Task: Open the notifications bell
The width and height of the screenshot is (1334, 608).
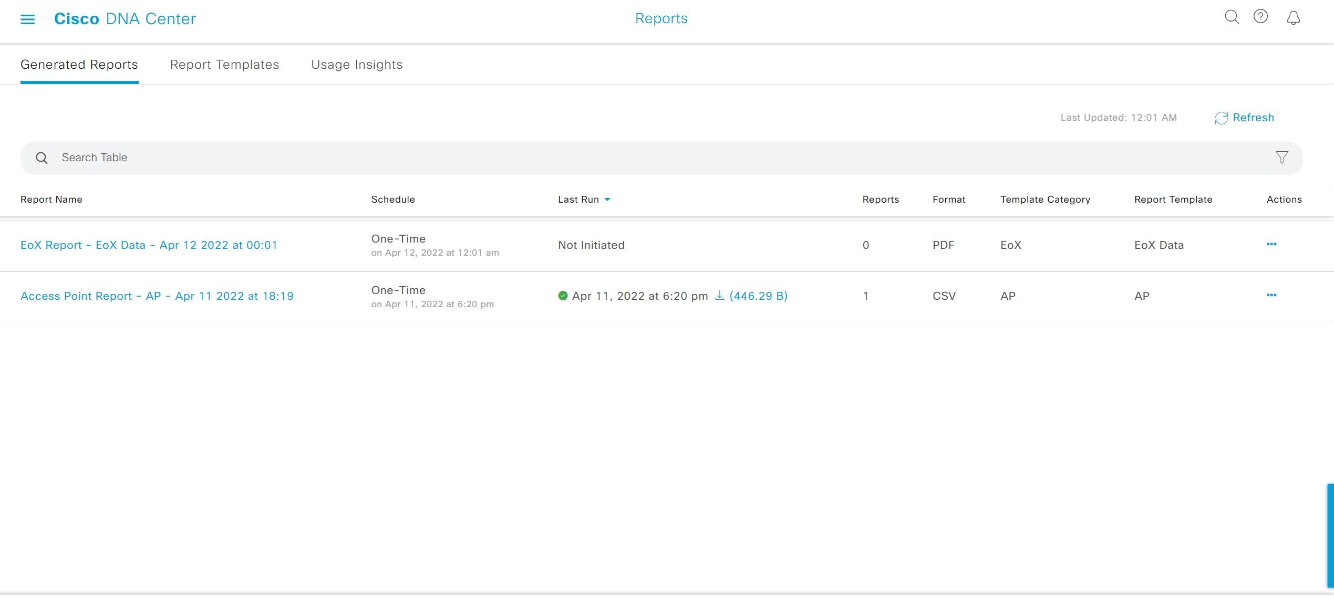Action: pos(1293,17)
